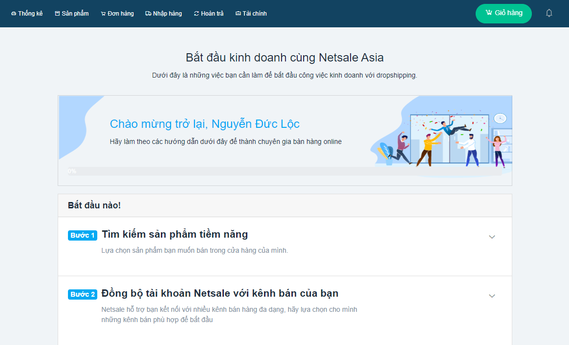The image size is (569, 345).
Task: Click 'Netsale hỗ trợ bạn kết nối' description
Action: pos(229,315)
